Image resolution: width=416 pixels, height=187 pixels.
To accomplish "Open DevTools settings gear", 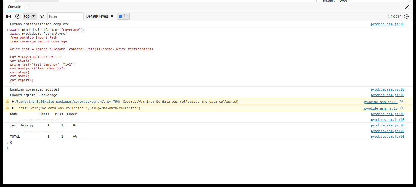I will (407, 16).
